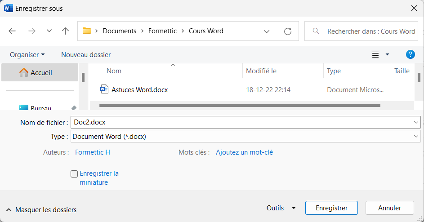The width and height of the screenshot is (424, 222).
Task: Expand the recent locations dropdown arrow
Action: pyautogui.click(x=49, y=31)
